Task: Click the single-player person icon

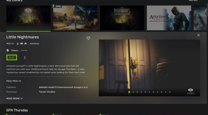Action: pyautogui.click(x=18, y=43)
